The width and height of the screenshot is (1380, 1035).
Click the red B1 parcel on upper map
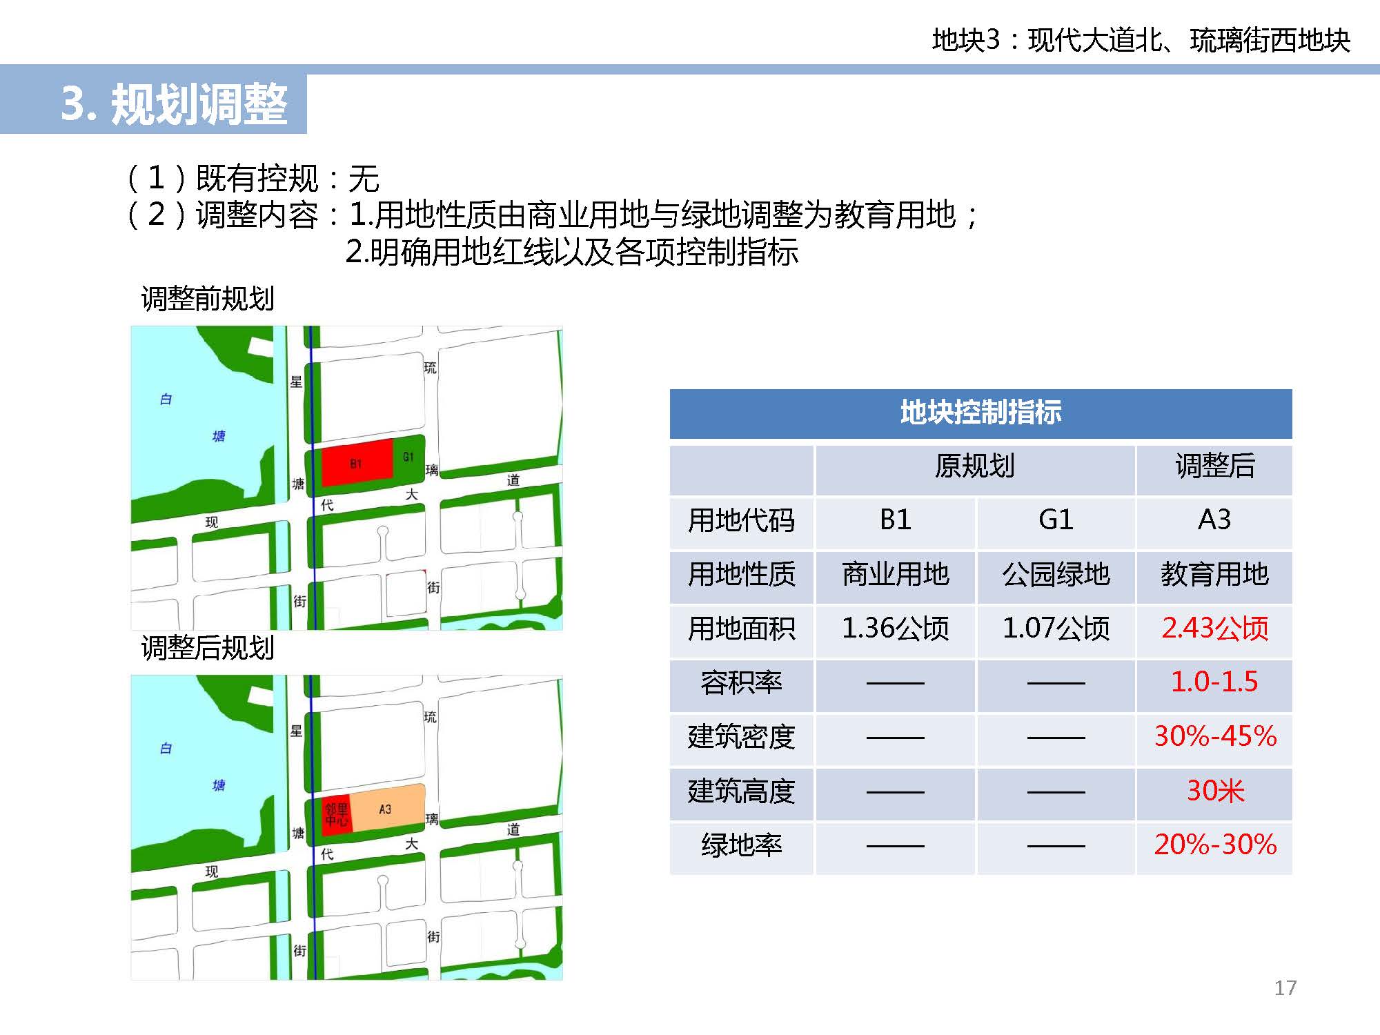[356, 463]
